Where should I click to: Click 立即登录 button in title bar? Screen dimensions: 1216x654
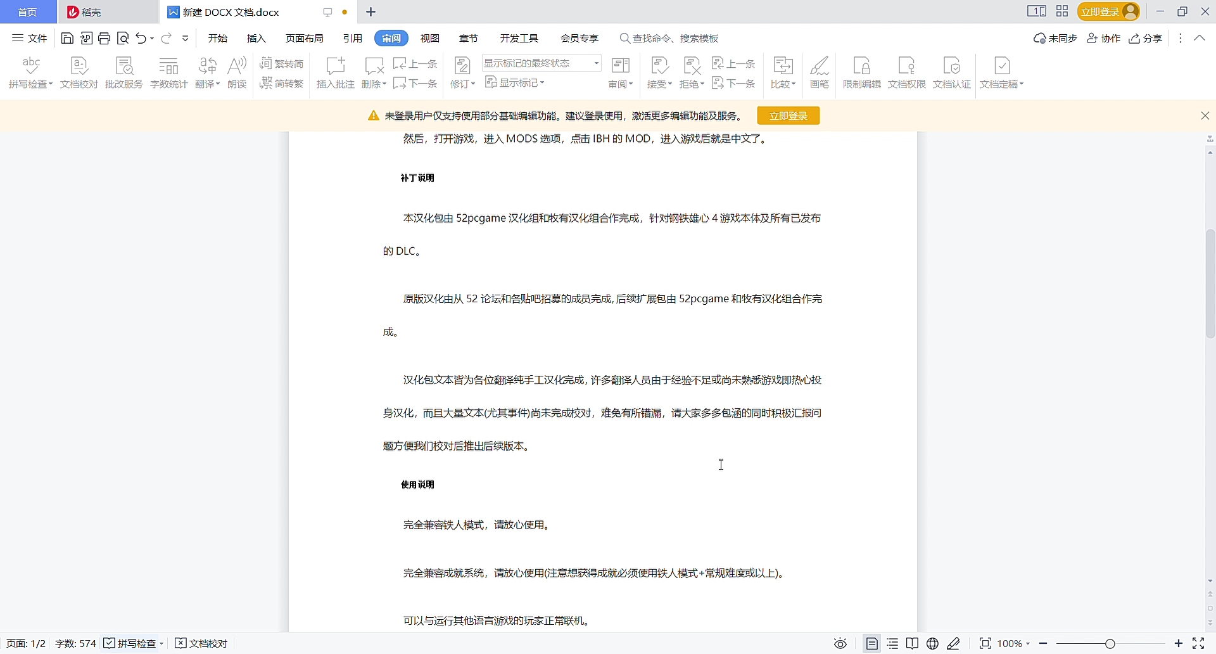[x=1109, y=12]
